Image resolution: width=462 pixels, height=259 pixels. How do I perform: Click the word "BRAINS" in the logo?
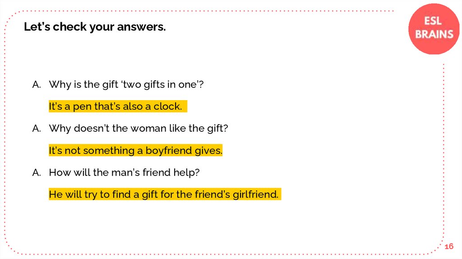click(434, 34)
